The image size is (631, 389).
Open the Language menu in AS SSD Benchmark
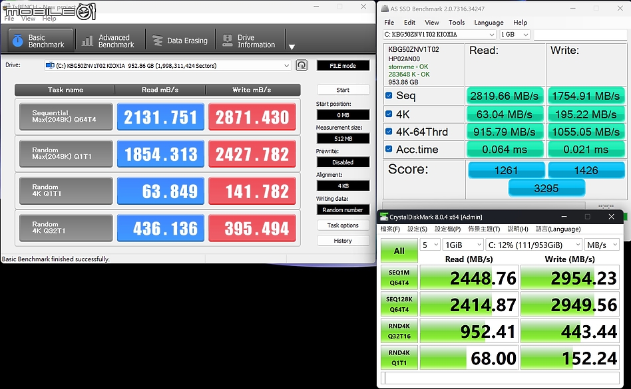pos(489,23)
